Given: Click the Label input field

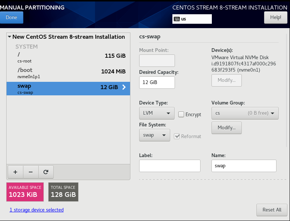Looking at the screenshot, I should point(169,166).
